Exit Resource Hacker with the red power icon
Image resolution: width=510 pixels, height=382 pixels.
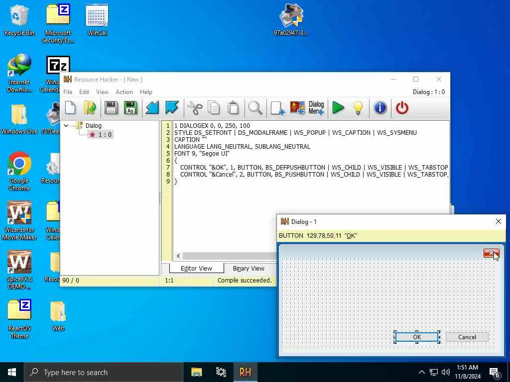[402, 108]
